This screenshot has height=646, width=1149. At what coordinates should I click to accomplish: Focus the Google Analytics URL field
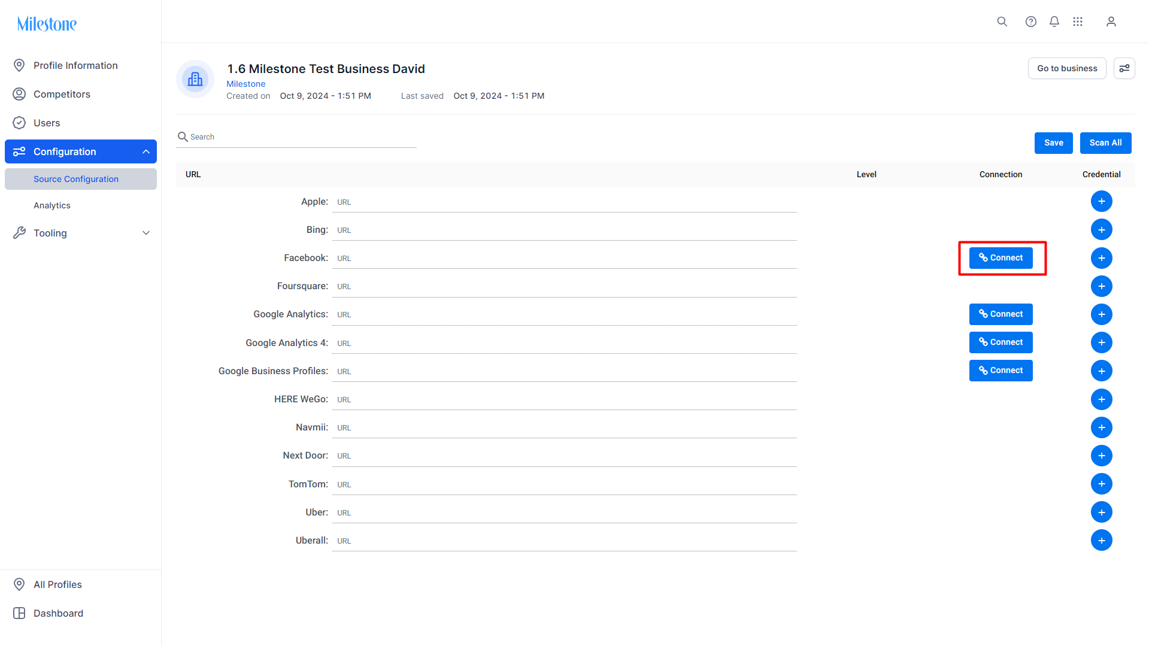click(565, 315)
